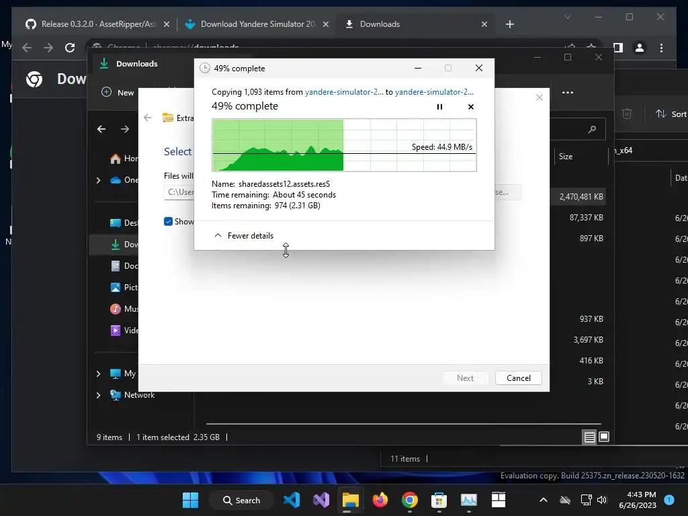Expand the Network tree node
Image resolution: width=688 pixels, height=516 pixels.
[98, 395]
